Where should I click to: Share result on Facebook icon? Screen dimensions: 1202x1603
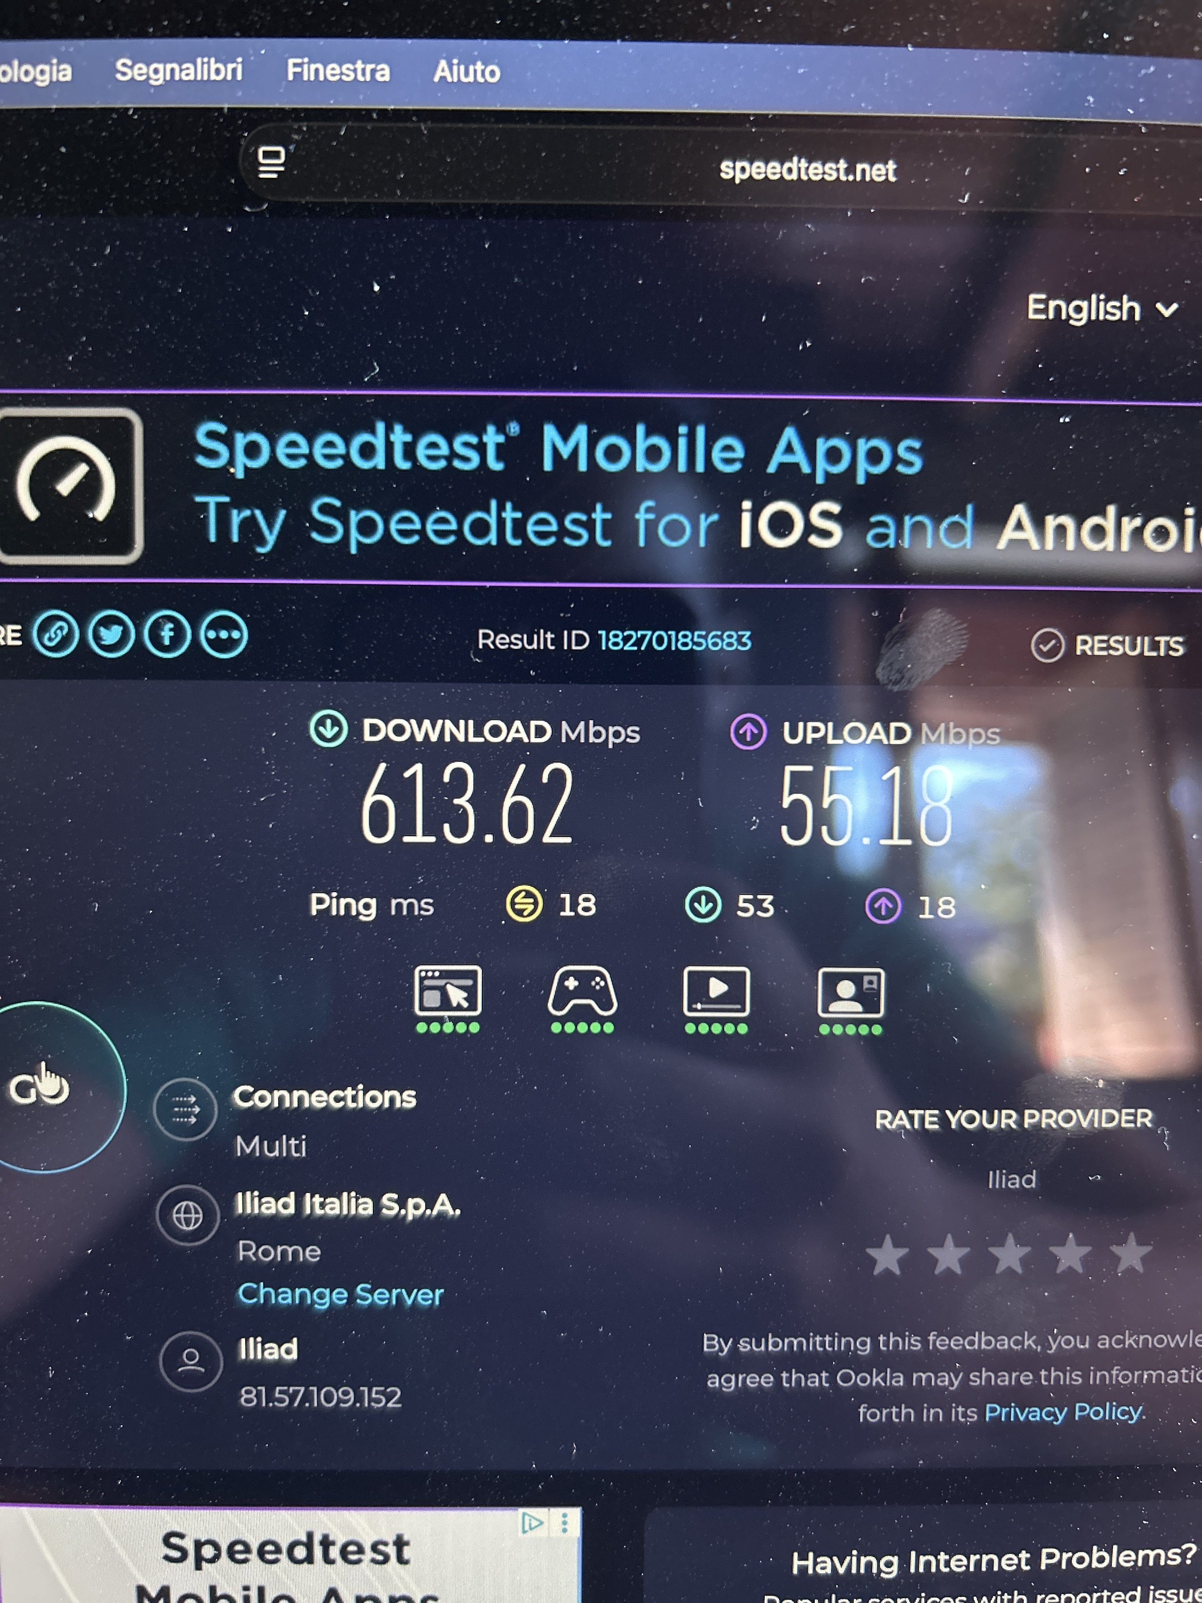167,634
